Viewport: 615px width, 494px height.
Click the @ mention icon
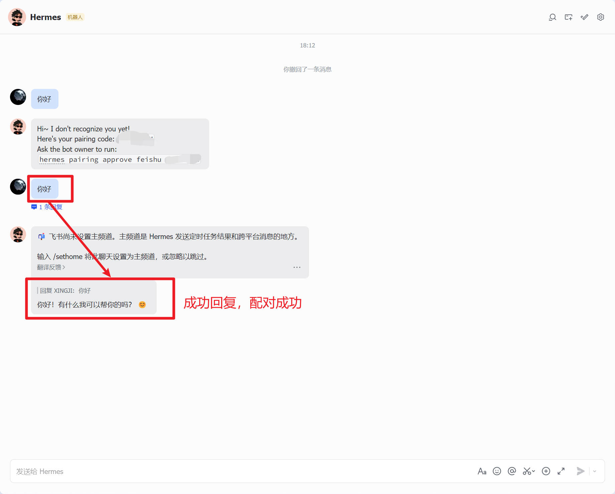(x=512, y=471)
